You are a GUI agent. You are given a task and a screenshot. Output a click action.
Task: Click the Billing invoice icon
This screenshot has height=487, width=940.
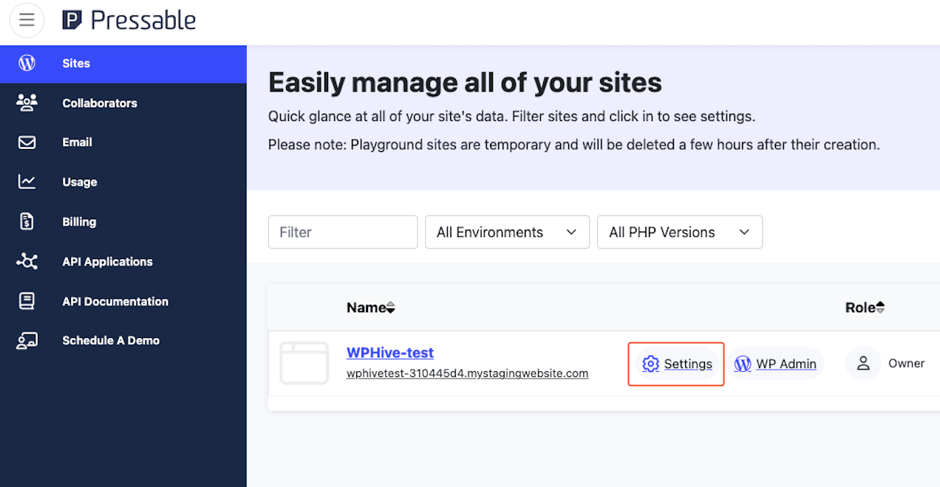27,221
